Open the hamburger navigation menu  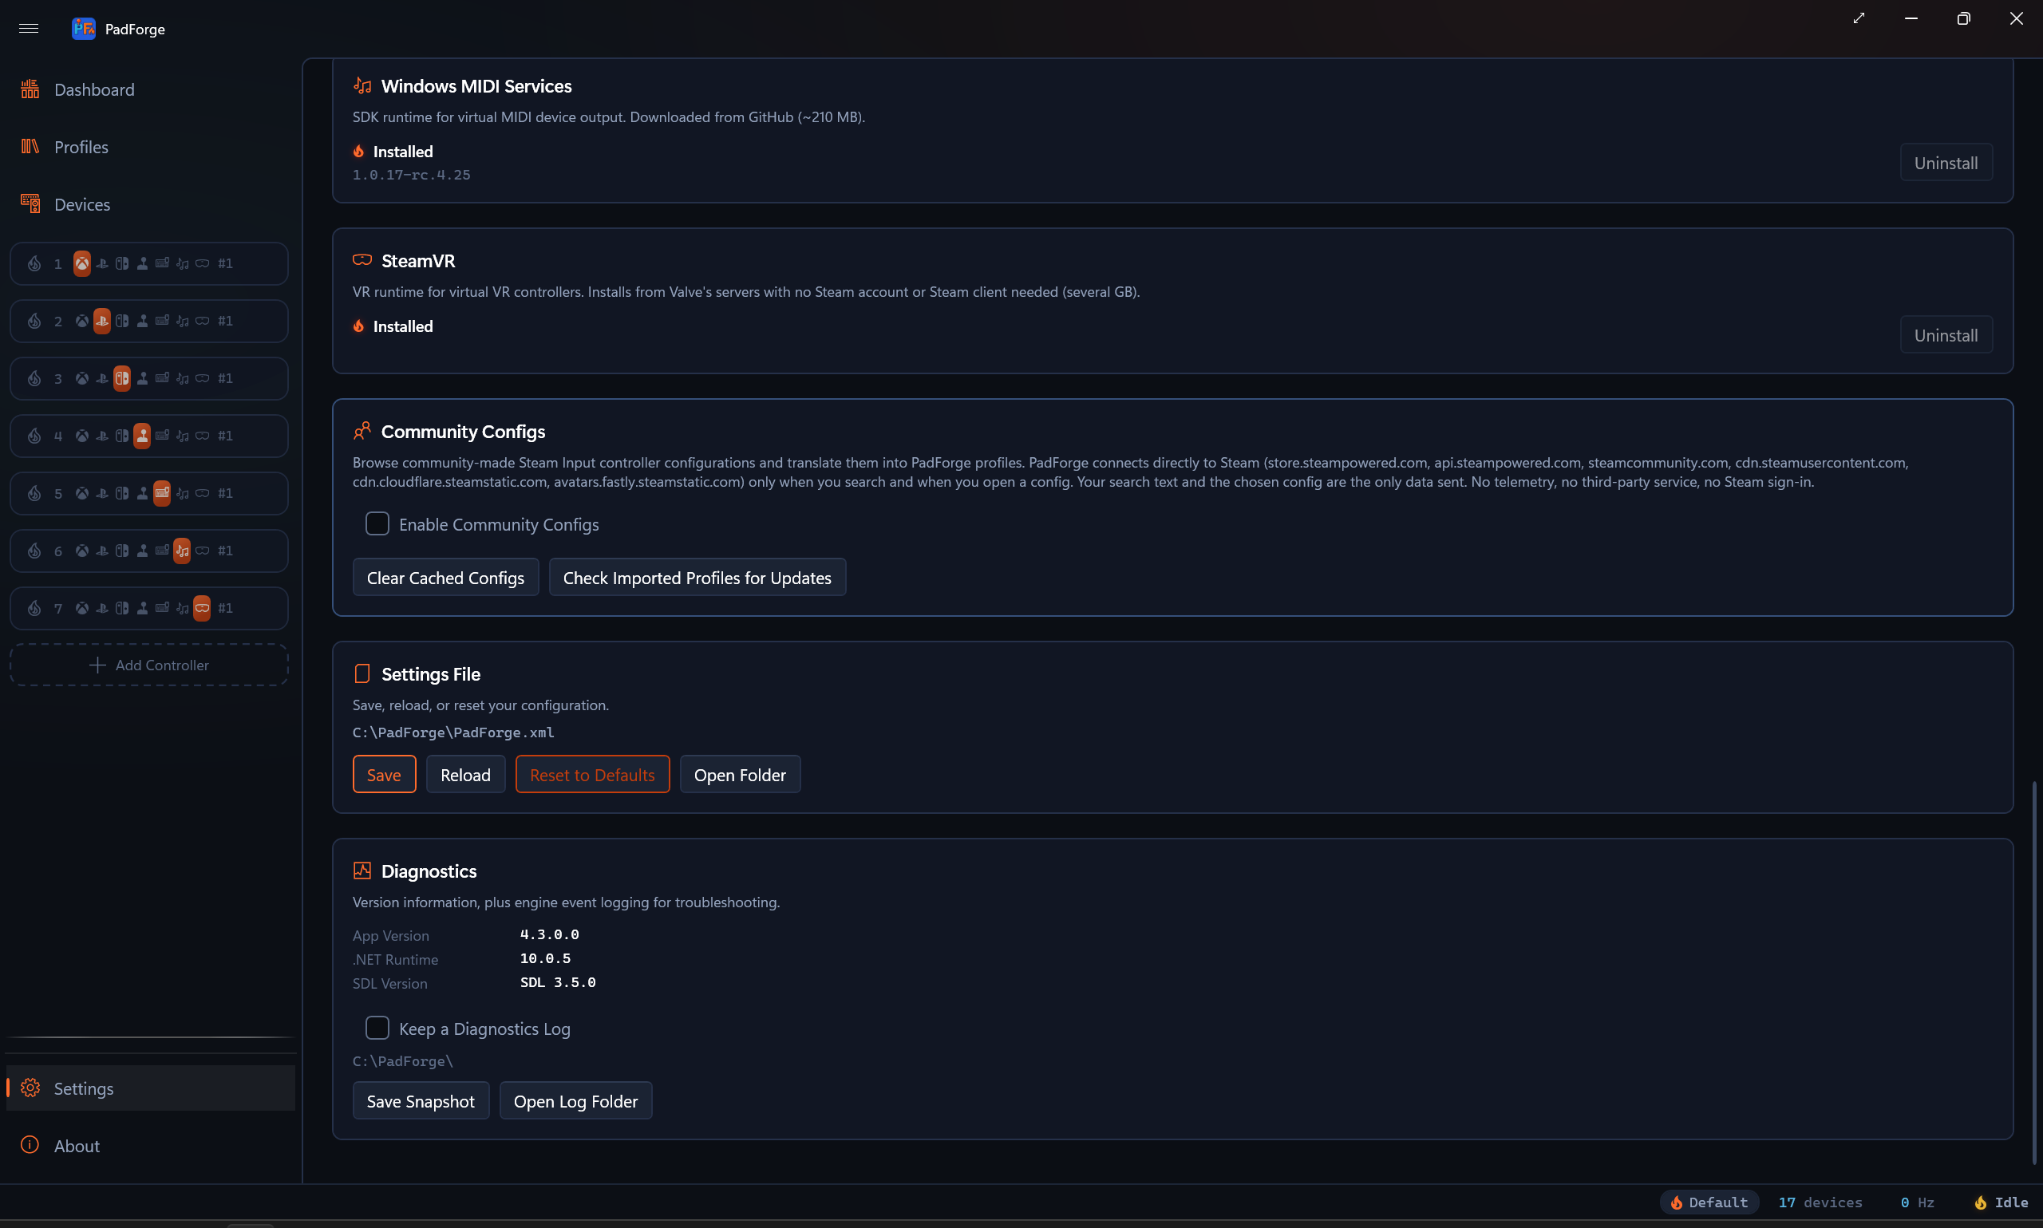(29, 28)
